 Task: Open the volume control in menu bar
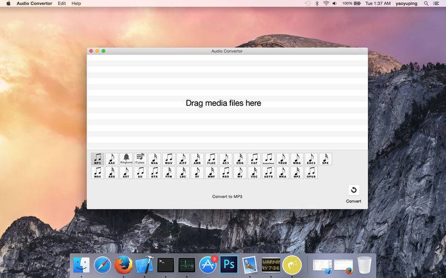[335, 3]
